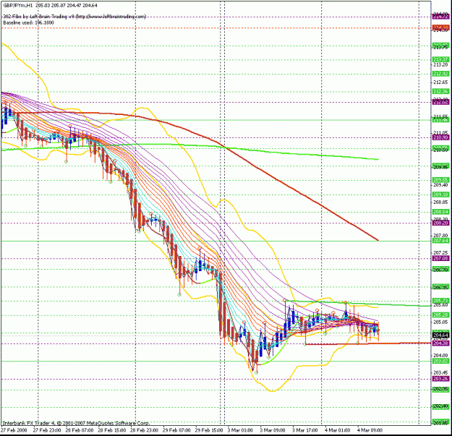Screen dimensions: 452x436
Task: Click the 203.45 price axis label
Action: point(440,372)
